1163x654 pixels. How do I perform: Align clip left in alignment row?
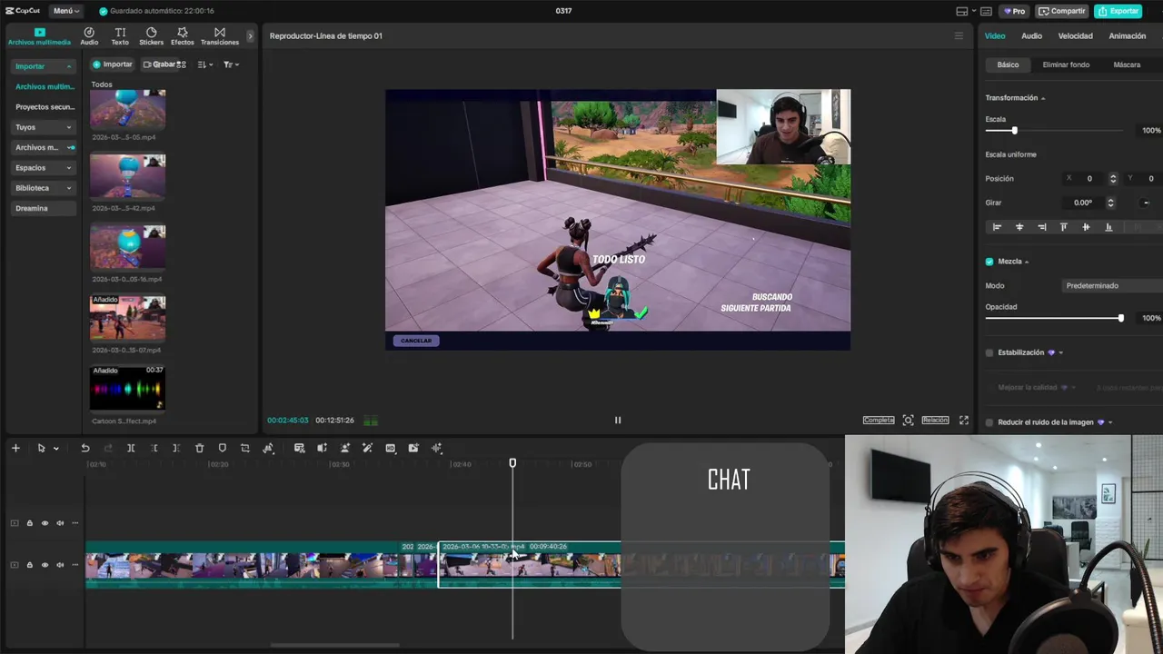[x=997, y=227]
